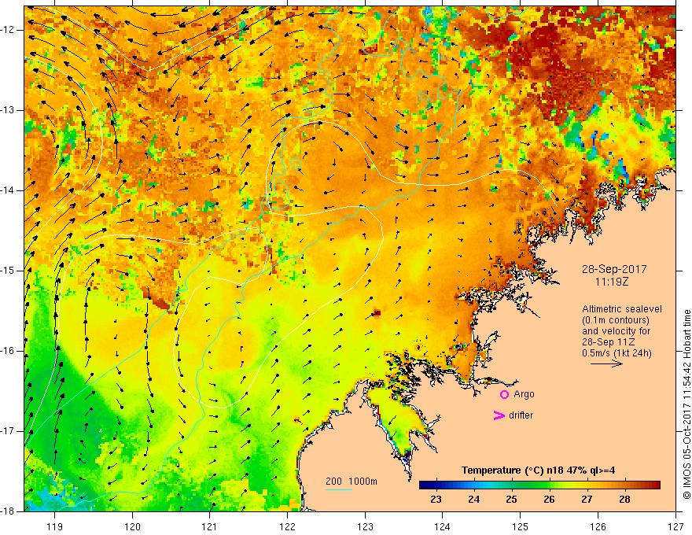Click the 121 longitude axis label
692x535 pixels.
[x=210, y=527]
